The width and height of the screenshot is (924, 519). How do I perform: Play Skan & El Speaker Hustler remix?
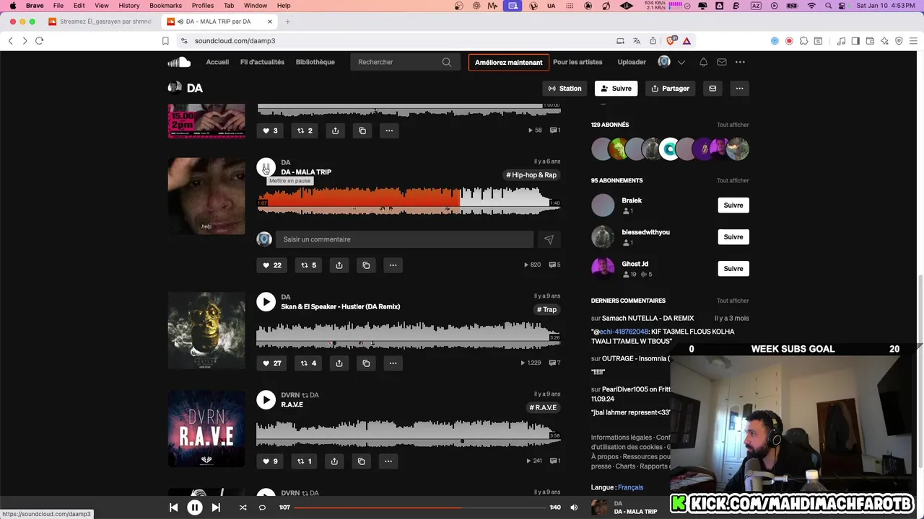pyautogui.click(x=266, y=302)
